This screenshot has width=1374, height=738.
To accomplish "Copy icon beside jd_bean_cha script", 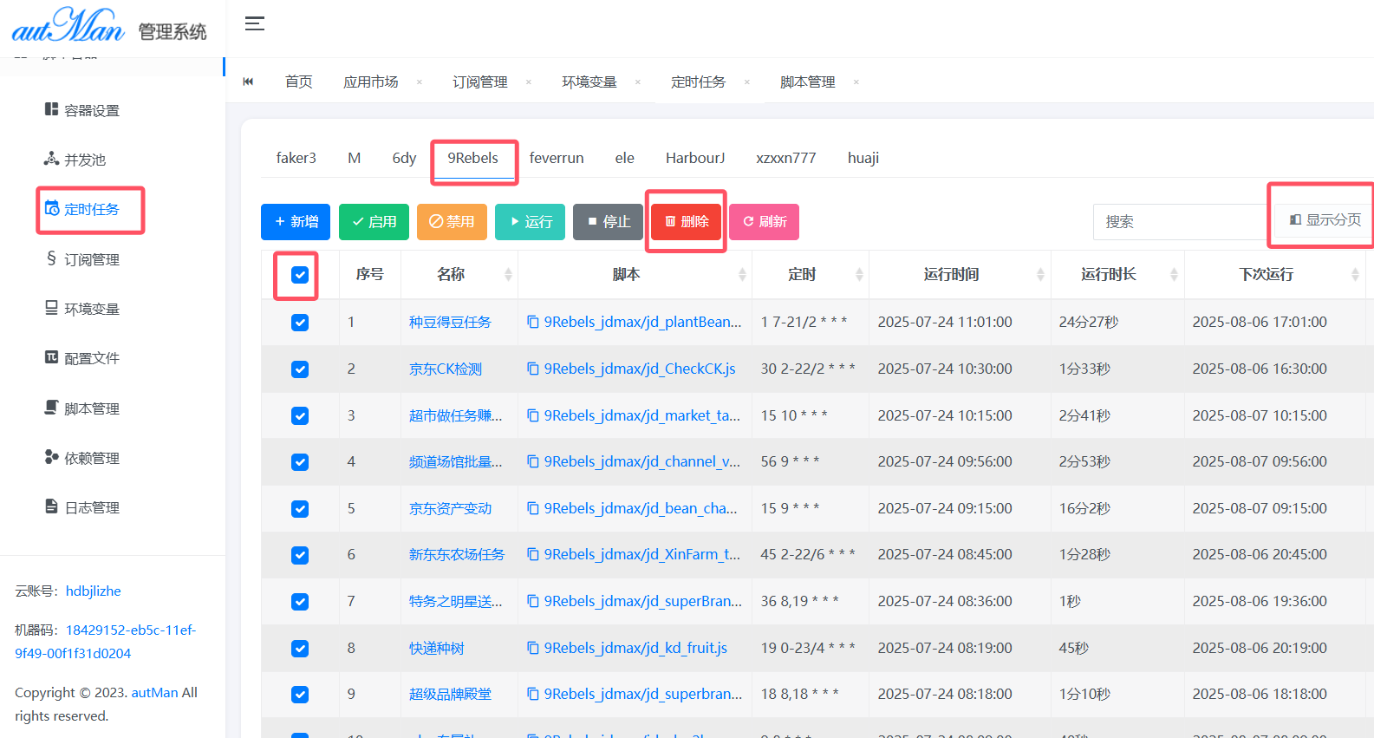I will tap(533, 508).
